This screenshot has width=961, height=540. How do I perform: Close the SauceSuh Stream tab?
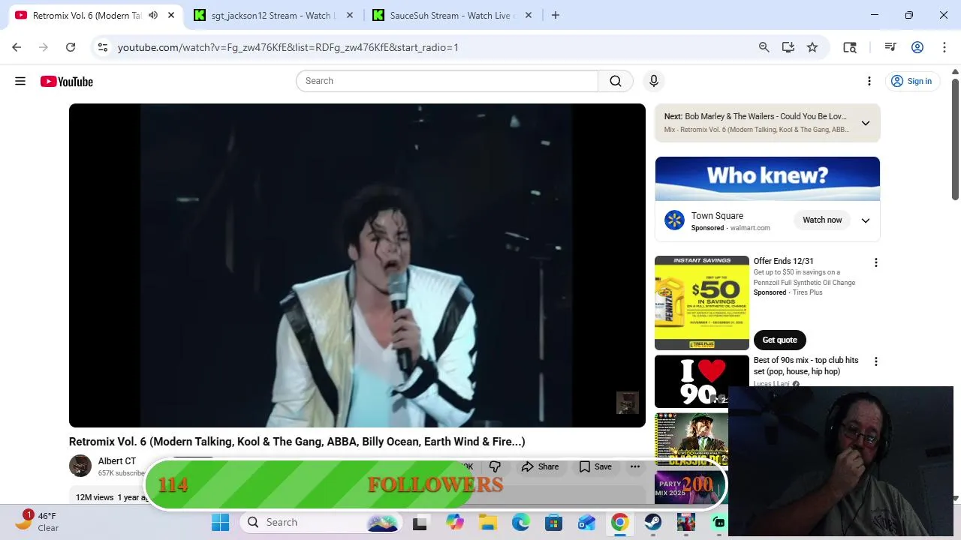[529, 15]
